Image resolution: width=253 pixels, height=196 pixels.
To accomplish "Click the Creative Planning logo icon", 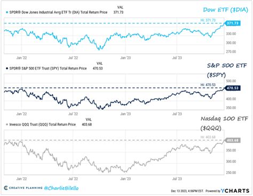I will point(6,188).
